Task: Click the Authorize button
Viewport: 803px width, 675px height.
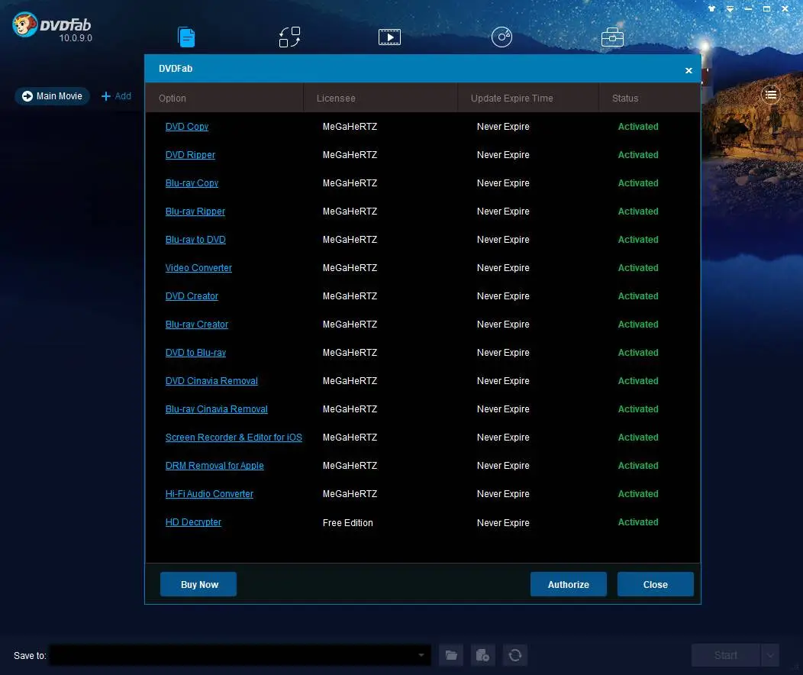Action: 569,584
